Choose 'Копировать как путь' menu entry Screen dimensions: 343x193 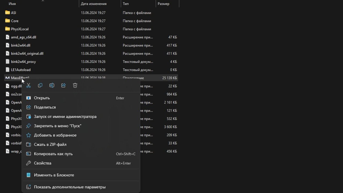click(x=53, y=154)
